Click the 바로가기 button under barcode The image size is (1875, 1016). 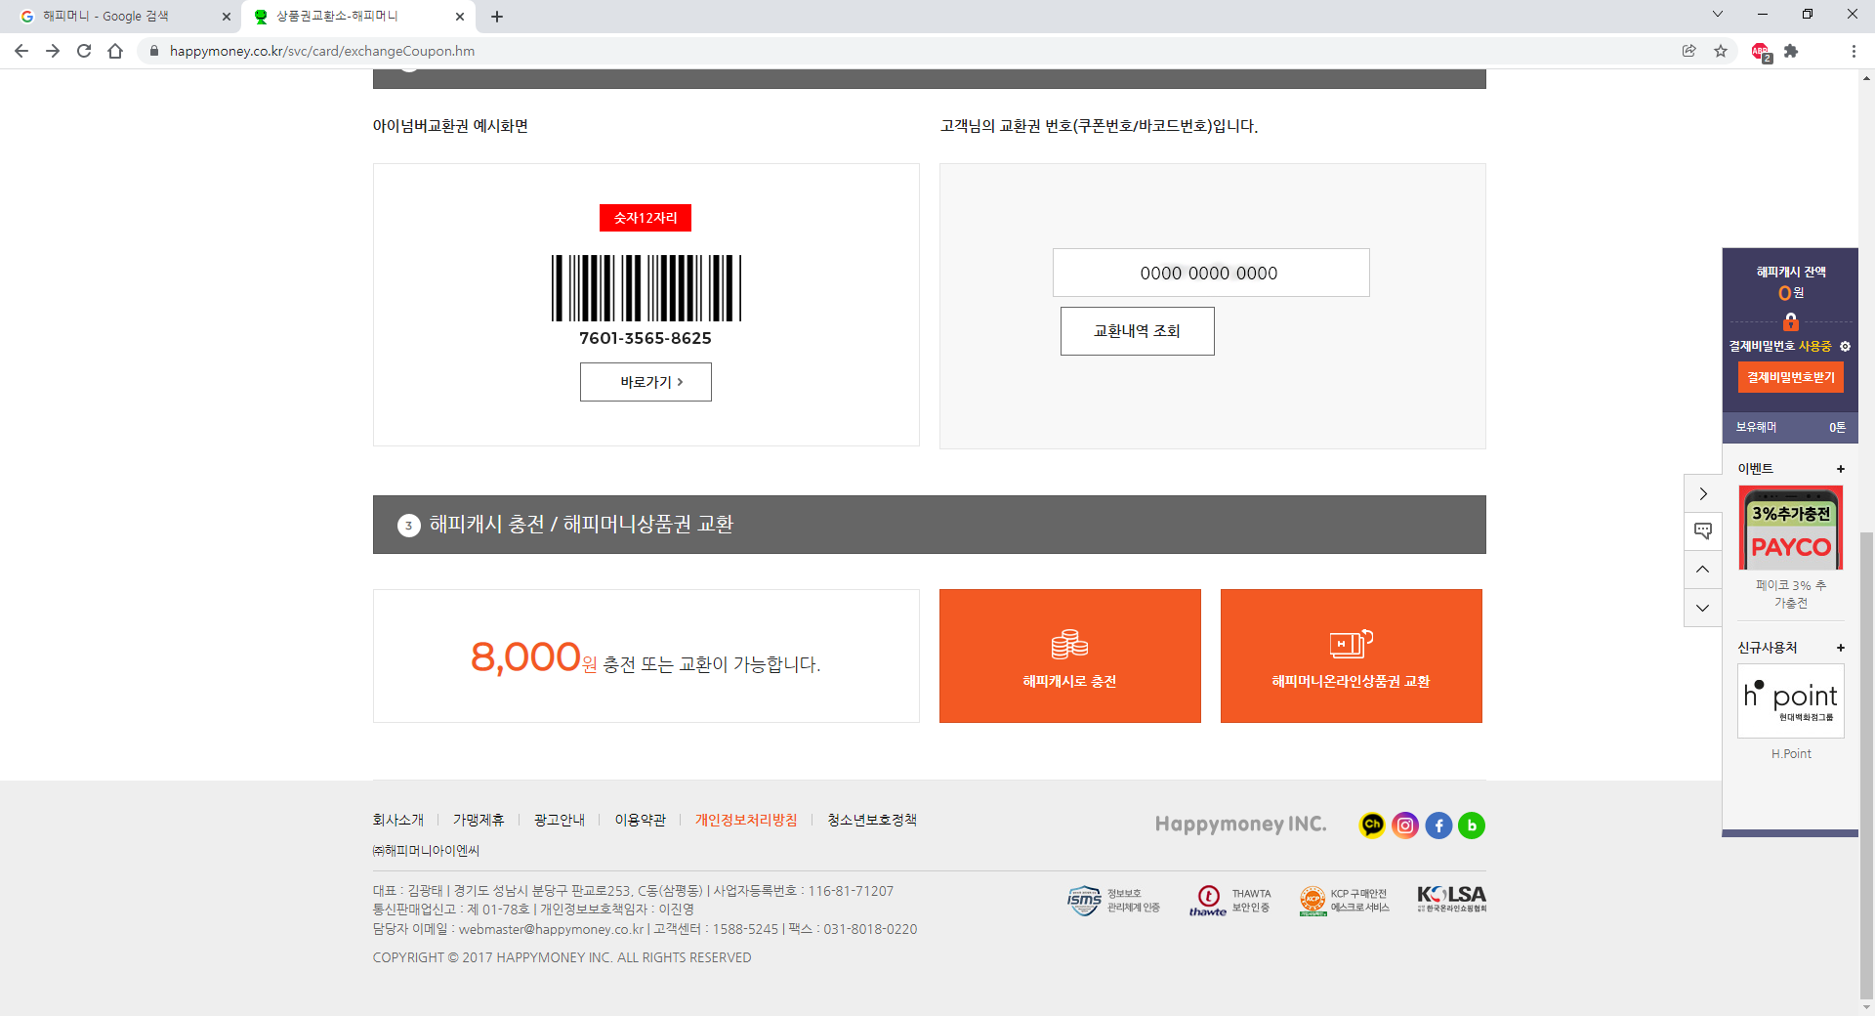(646, 382)
